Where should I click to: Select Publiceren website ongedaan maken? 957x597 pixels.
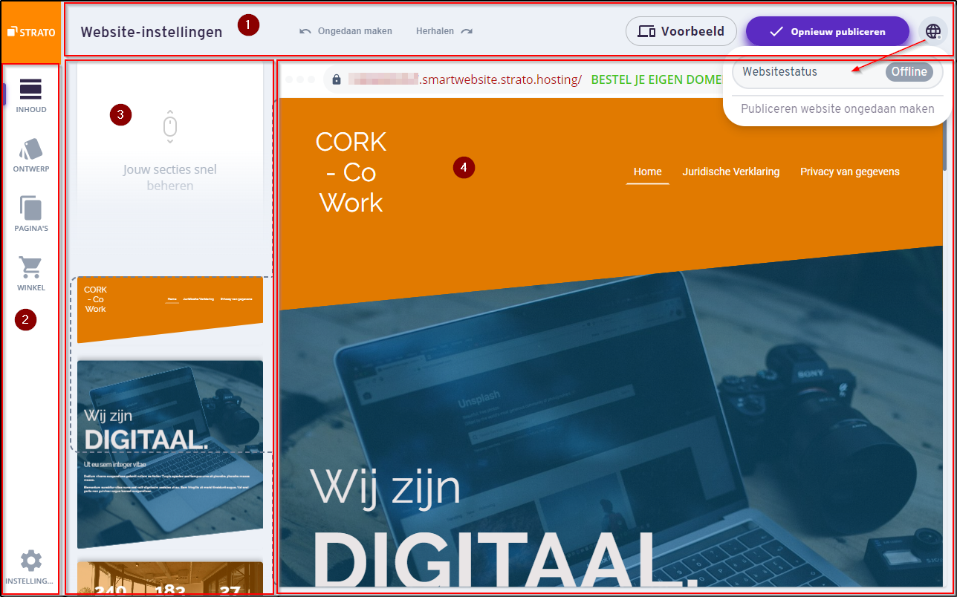(x=837, y=108)
